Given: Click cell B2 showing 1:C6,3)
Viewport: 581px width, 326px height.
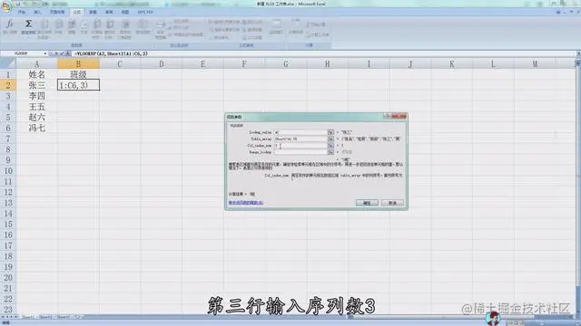Looking at the screenshot, I should [x=78, y=85].
